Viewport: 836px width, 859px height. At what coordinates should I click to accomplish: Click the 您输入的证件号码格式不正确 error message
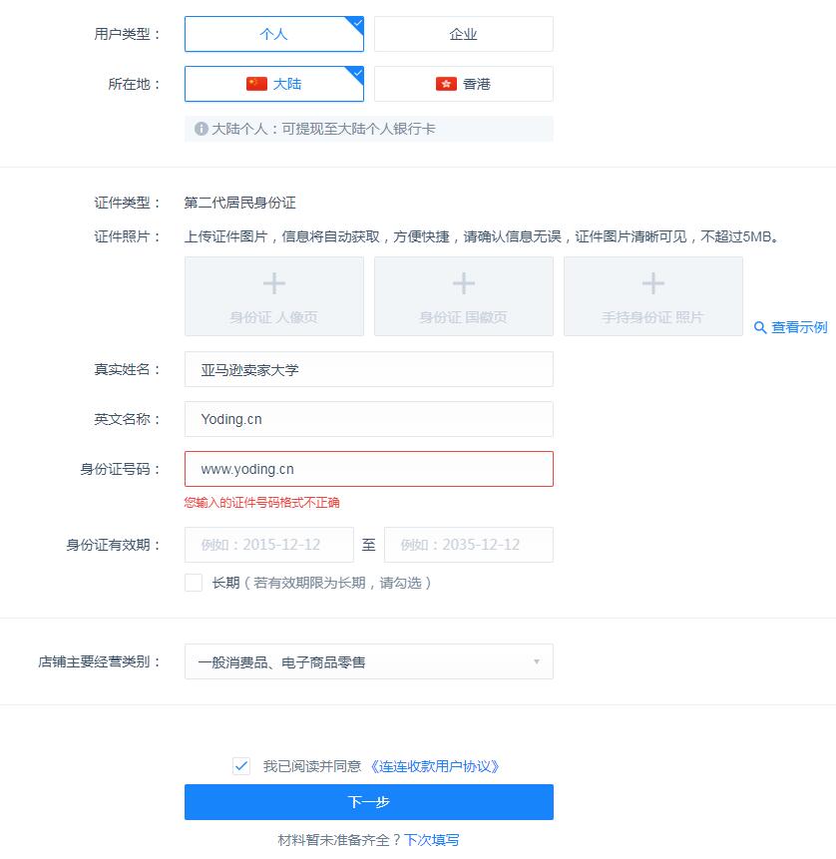[261, 503]
